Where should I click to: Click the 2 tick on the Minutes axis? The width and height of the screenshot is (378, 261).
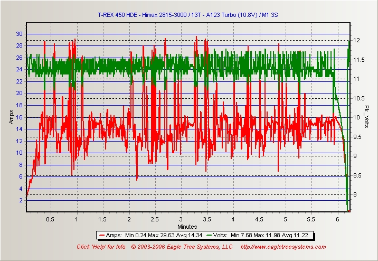(129, 219)
